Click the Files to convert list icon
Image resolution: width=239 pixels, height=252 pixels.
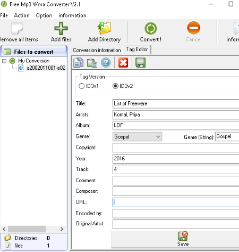point(7,52)
